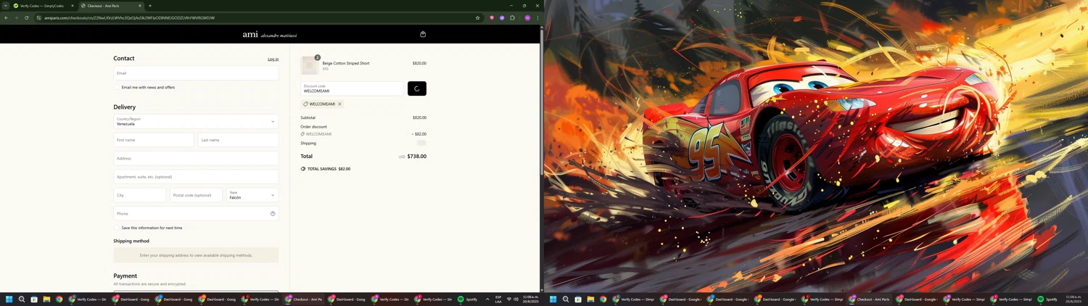This screenshot has width=1088, height=306.
Task: Expand the Country/Region dropdown
Action: coord(196,122)
